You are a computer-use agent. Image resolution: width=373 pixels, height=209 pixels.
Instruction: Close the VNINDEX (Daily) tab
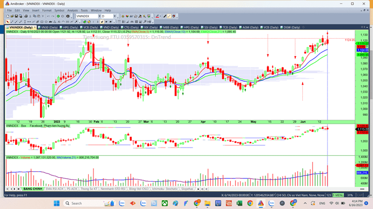(35, 27)
